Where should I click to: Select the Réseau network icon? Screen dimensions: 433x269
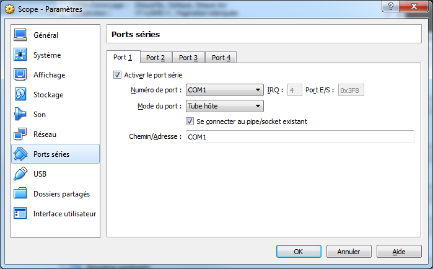click(20, 134)
